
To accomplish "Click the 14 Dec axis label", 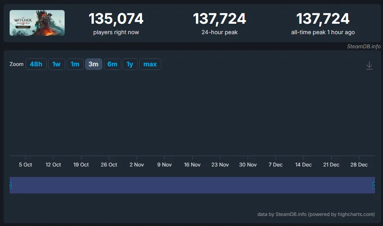I will 304,164.
